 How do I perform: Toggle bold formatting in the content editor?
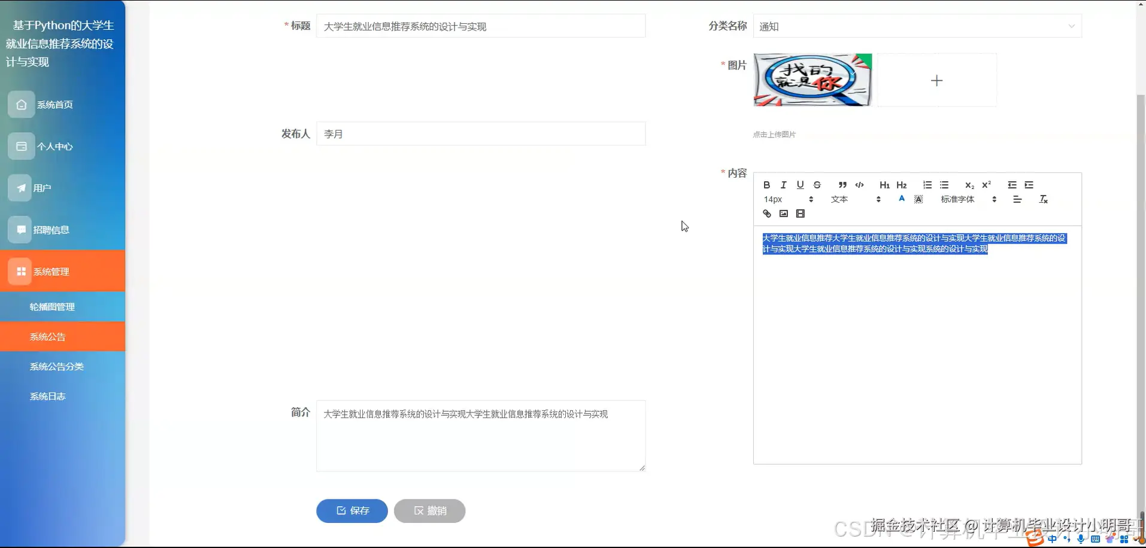pyautogui.click(x=767, y=185)
